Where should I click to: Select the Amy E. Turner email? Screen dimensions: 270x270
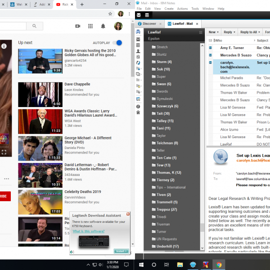[x=239, y=48]
